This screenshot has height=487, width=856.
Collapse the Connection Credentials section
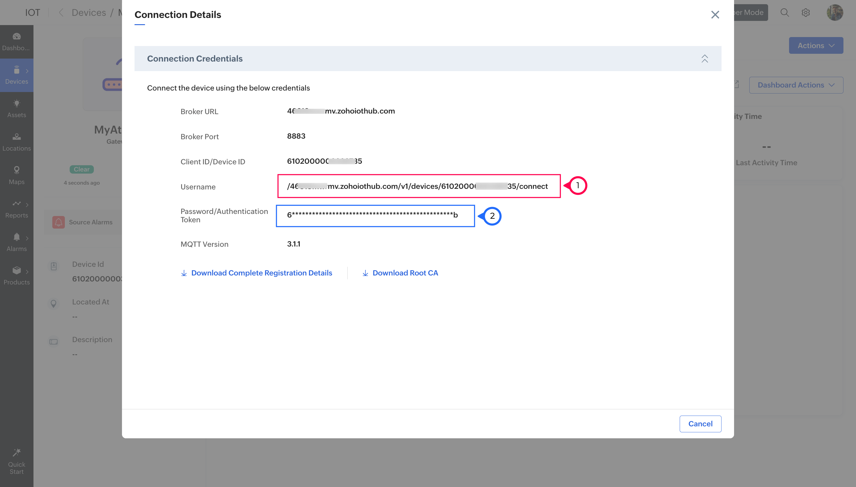(704, 59)
